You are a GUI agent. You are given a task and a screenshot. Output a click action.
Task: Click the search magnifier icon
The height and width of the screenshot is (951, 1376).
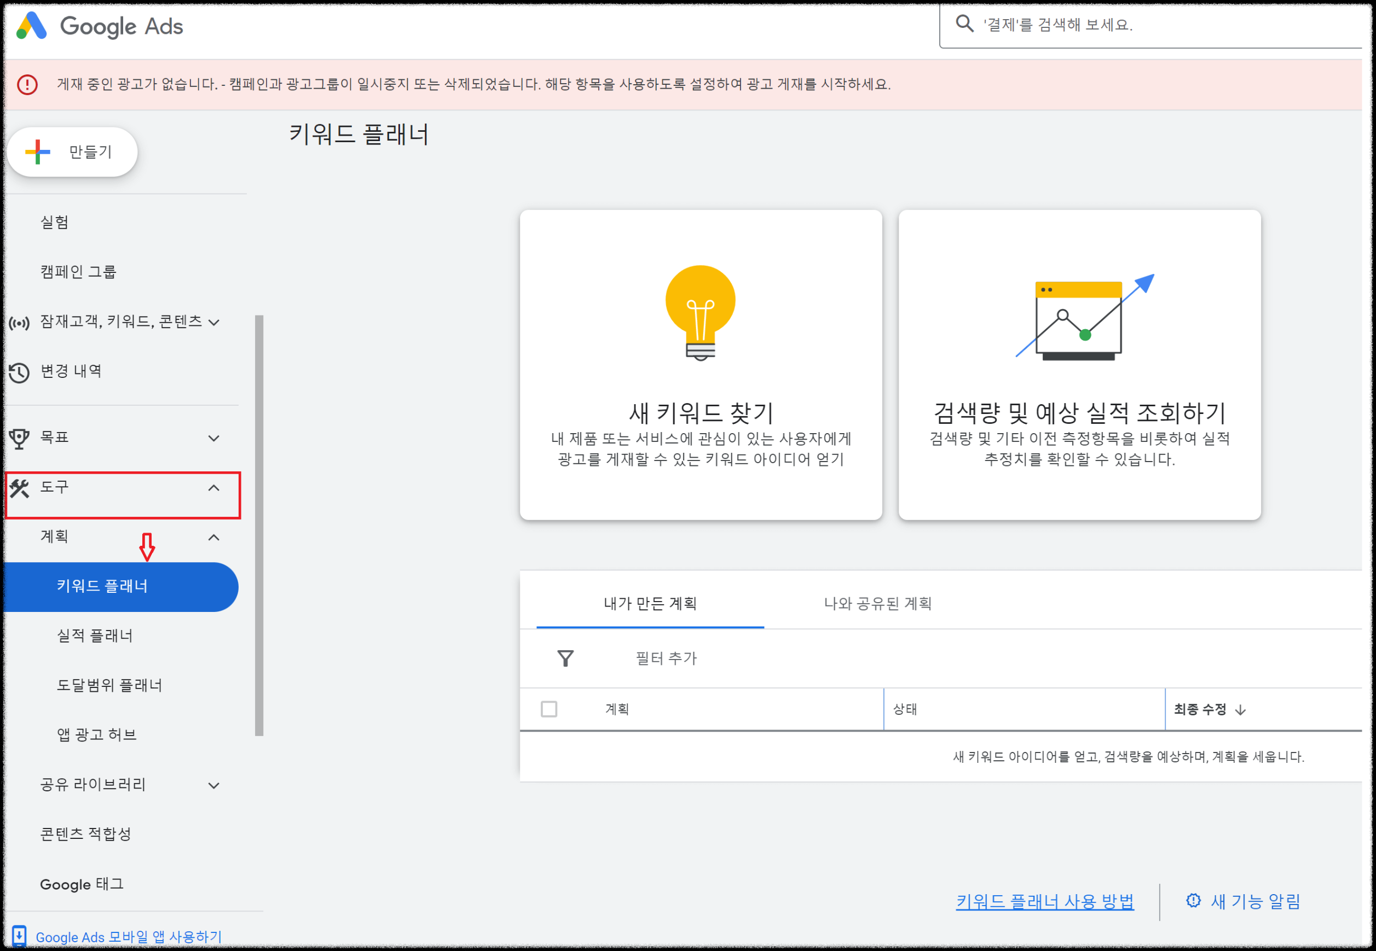[x=966, y=25]
